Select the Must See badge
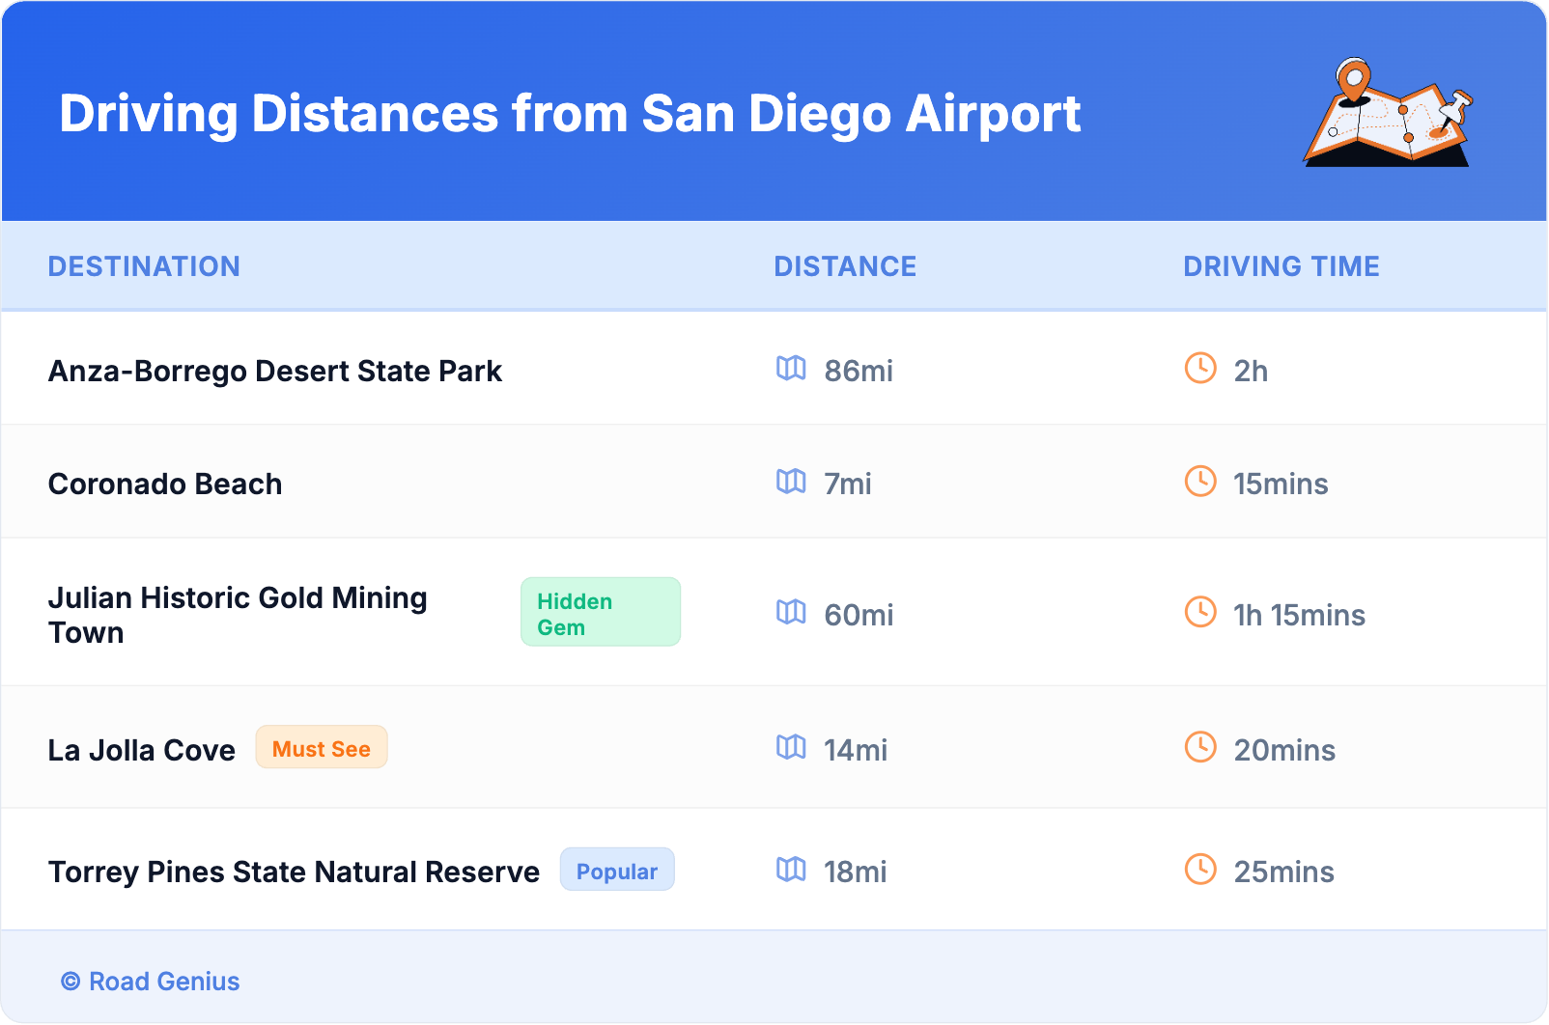This screenshot has width=1549, height=1025. (322, 748)
